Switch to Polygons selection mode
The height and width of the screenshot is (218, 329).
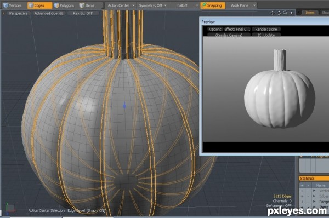click(64, 5)
